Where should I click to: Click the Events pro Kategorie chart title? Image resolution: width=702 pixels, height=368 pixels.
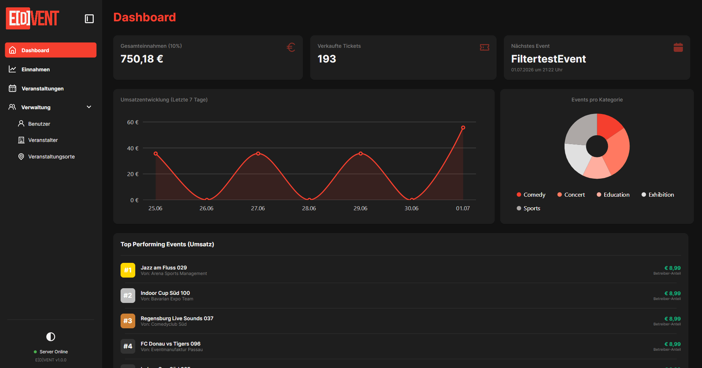tap(597, 100)
